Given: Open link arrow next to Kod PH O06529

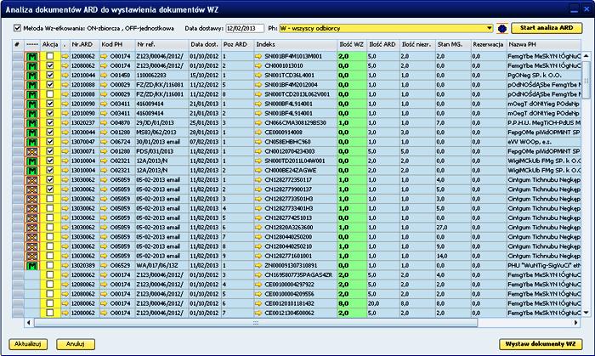Looking at the screenshot, I should click(104, 265).
